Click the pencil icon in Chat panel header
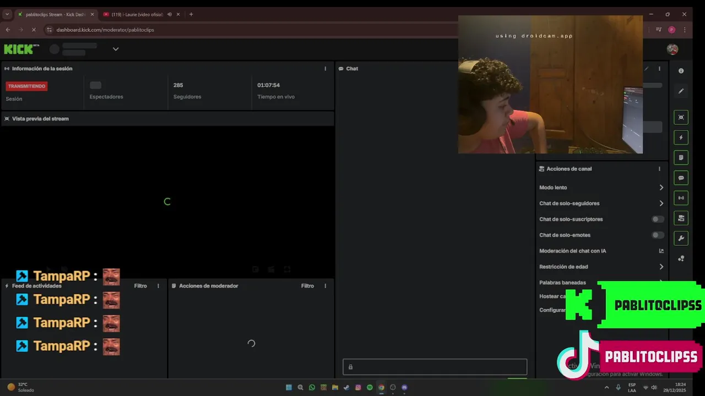 (x=647, y=69)
